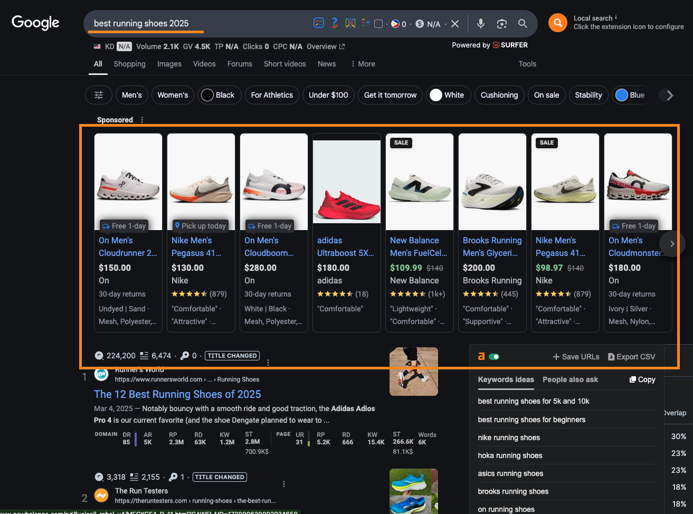Start voice search with microphone icon
Screen dimensions: 693x514
[481, 24]
